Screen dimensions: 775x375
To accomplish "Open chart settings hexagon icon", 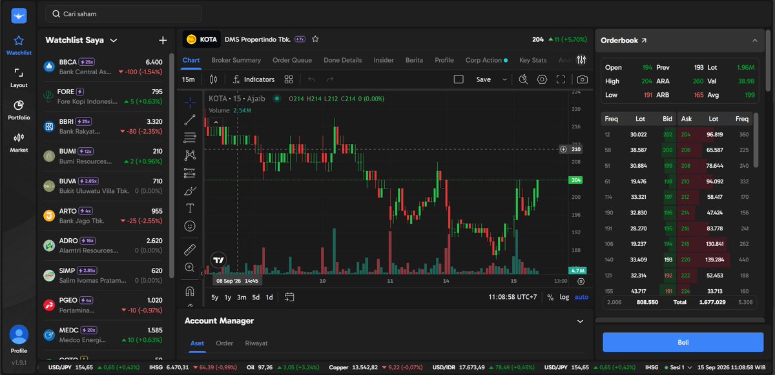I will coord(542,79).
